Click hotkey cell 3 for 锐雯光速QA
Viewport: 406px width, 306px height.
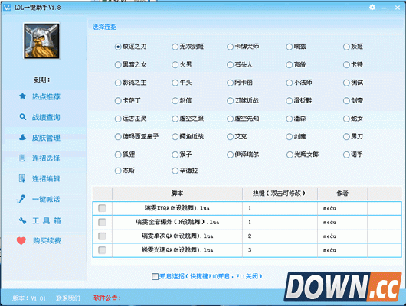(x=280, y=250)
